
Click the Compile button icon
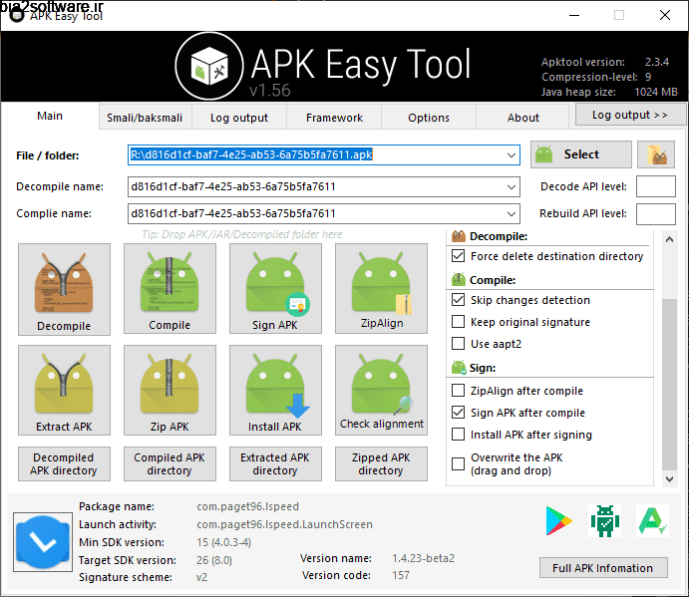(170, 289)
